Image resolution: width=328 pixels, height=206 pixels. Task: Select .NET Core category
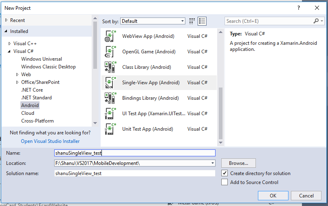(x=32, y=90)
